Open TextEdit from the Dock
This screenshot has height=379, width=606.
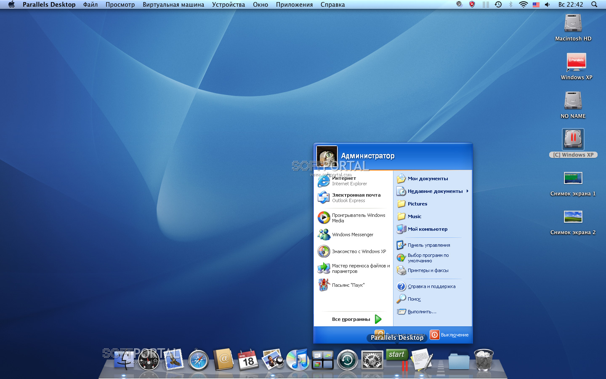pos(422,360)
